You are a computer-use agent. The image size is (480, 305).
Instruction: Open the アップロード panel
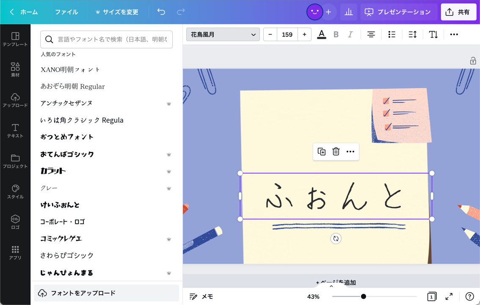click(15, 100)
